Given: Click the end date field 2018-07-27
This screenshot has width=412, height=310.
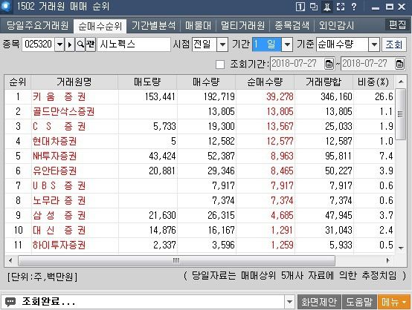Looking at the screenshot, I should tap(367, 64).
